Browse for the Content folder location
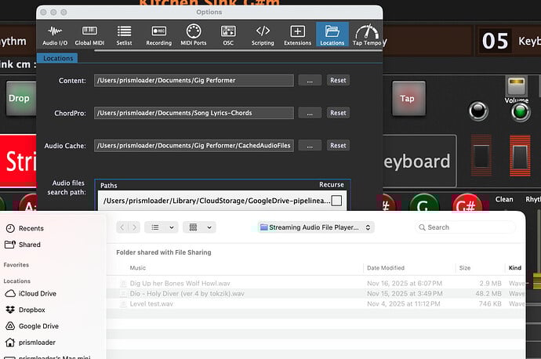 tap(310, 81)
